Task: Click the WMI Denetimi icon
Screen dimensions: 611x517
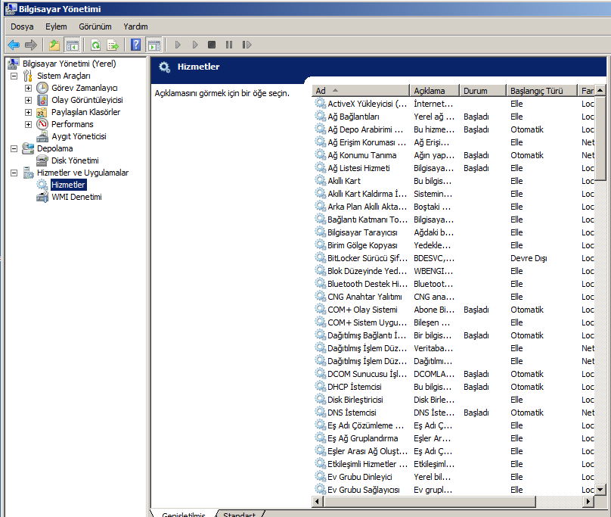Action: tap(42, 197)
